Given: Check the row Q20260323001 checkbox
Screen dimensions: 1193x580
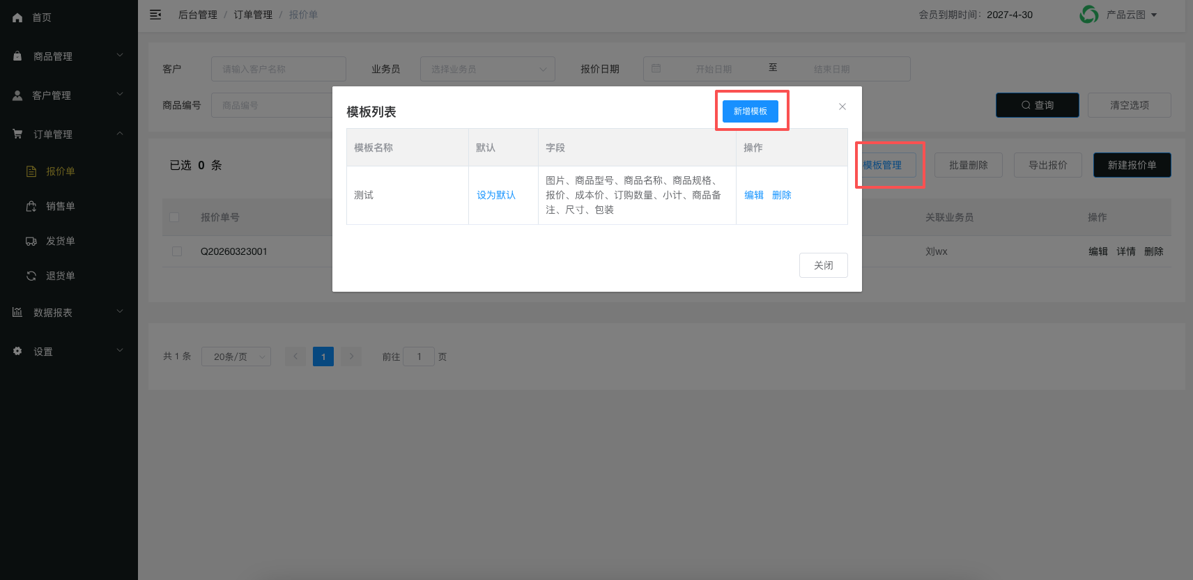Looking at the screenshot, I should coord(177,251).
